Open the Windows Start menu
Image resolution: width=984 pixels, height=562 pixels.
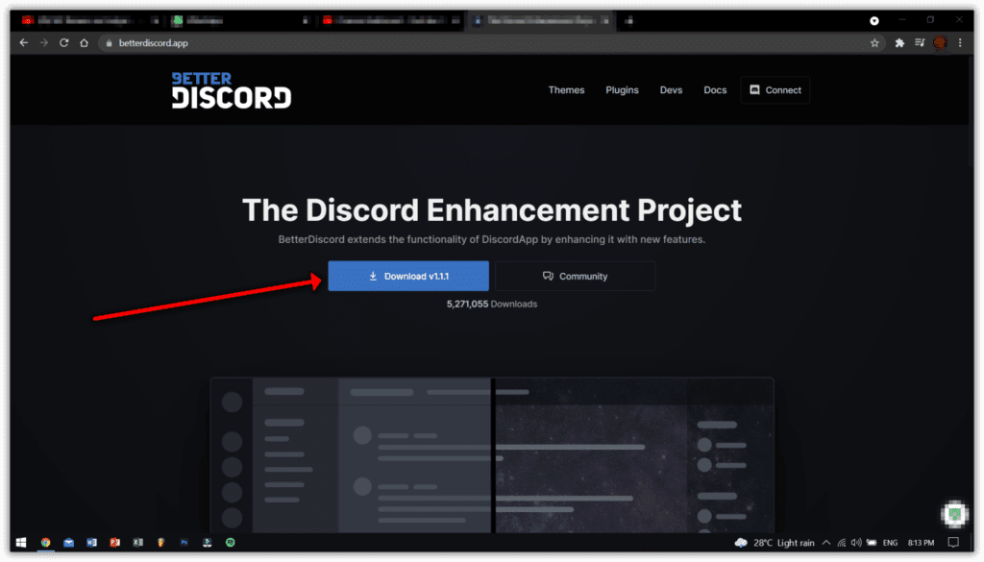coord(21,543)
